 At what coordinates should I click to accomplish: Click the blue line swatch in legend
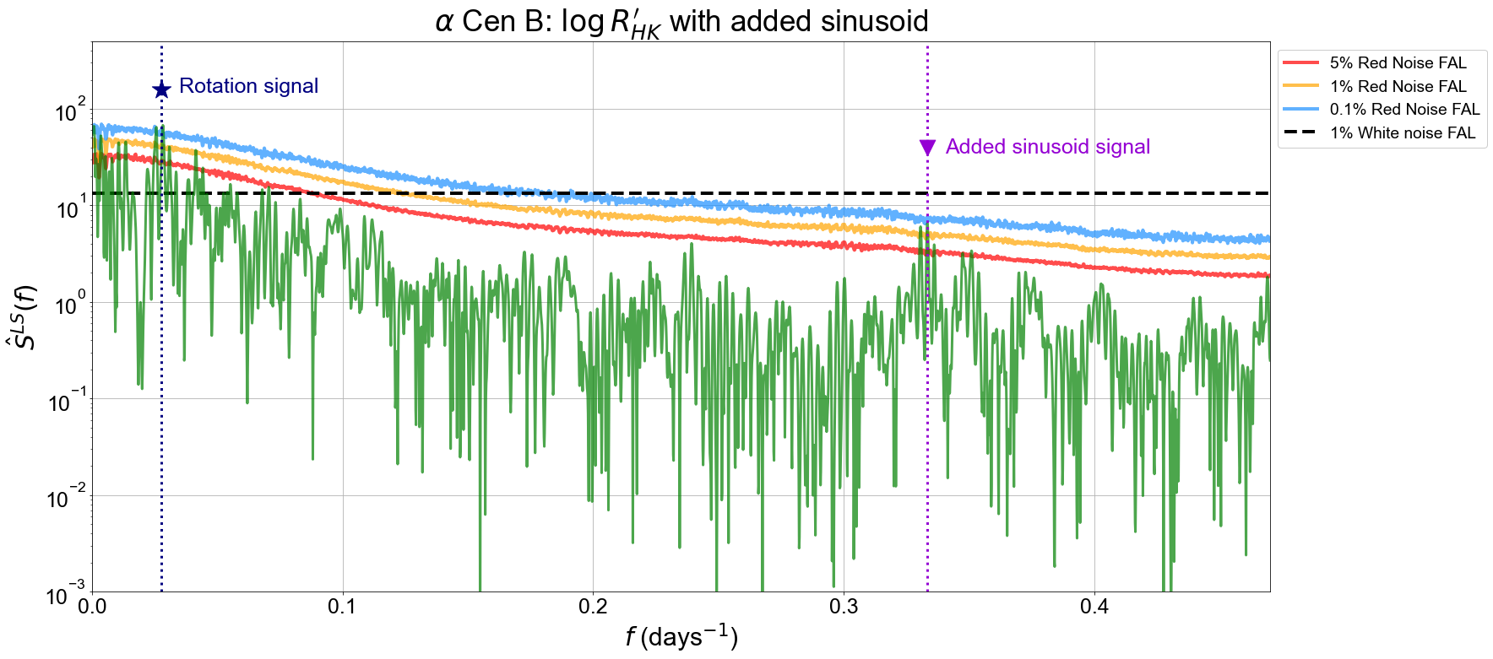[x=1300, y=110]
